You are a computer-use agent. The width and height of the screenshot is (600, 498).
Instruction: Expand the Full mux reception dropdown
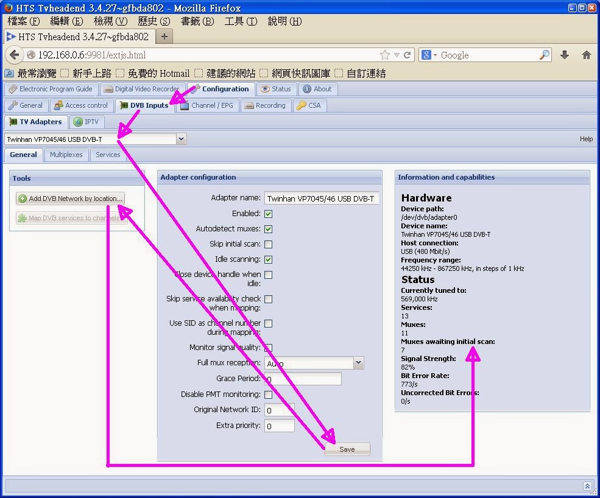tap(358, 363)
